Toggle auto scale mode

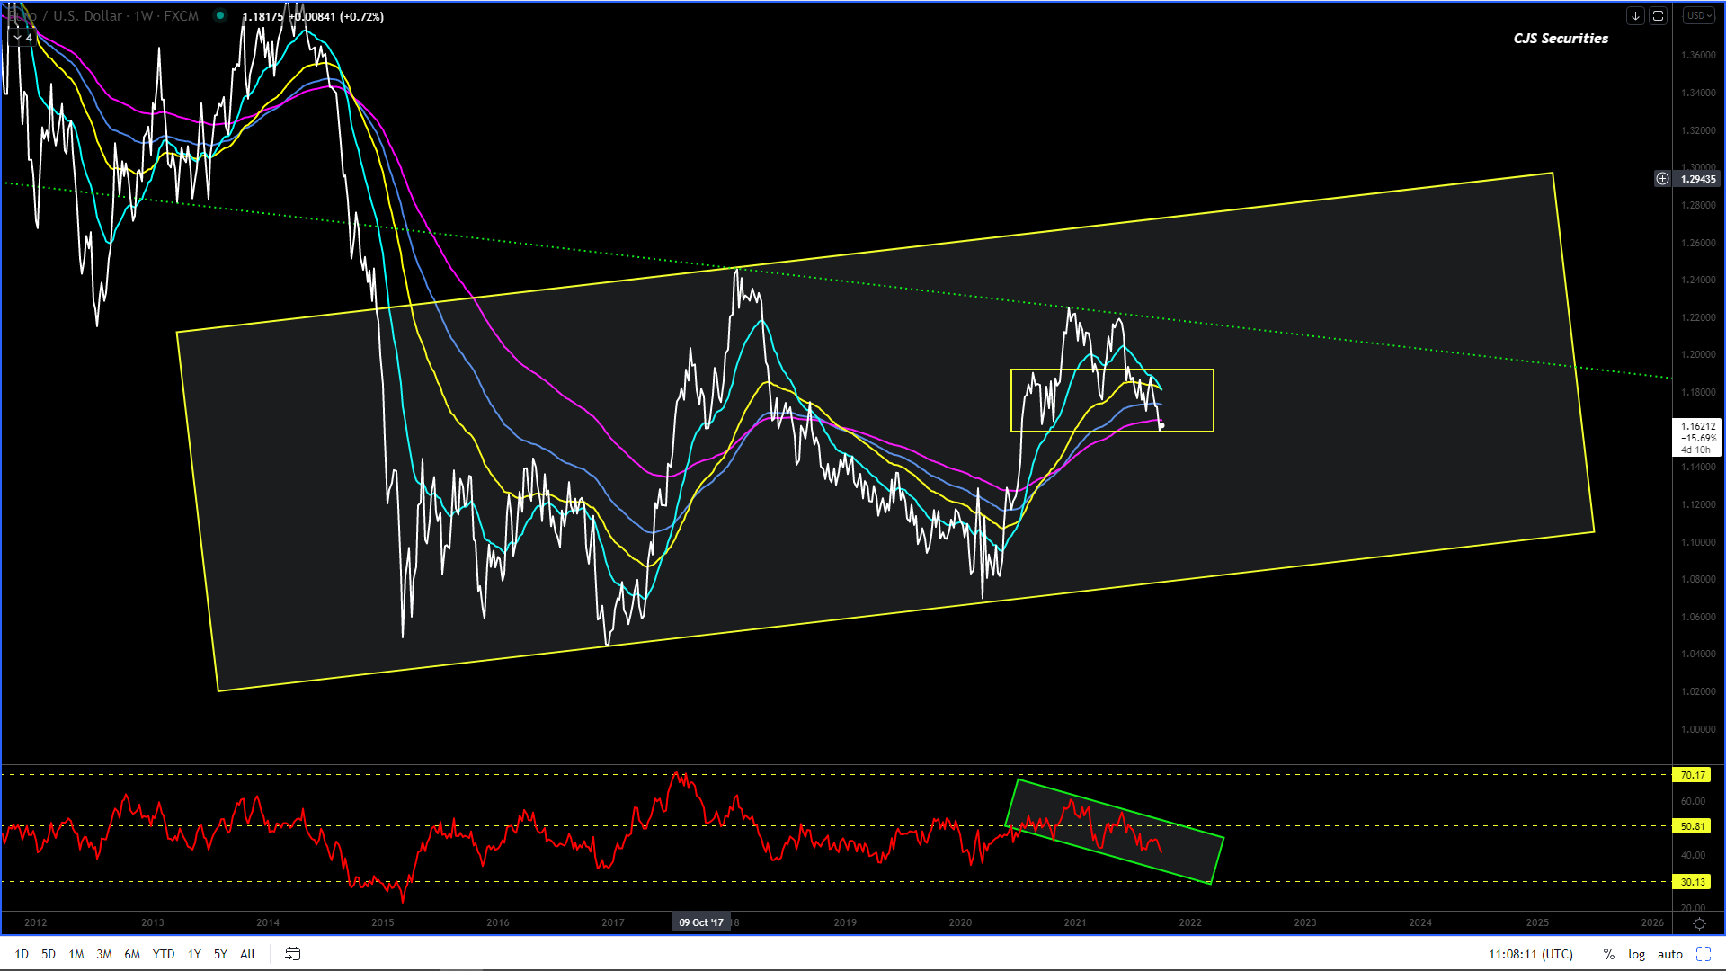click(1669, 954)
